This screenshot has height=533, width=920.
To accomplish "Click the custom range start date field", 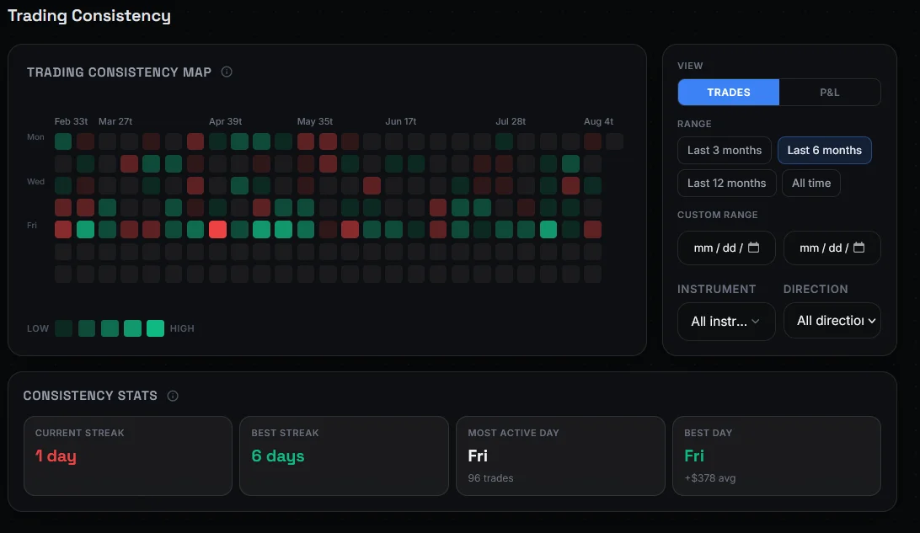I will point(726,248).
